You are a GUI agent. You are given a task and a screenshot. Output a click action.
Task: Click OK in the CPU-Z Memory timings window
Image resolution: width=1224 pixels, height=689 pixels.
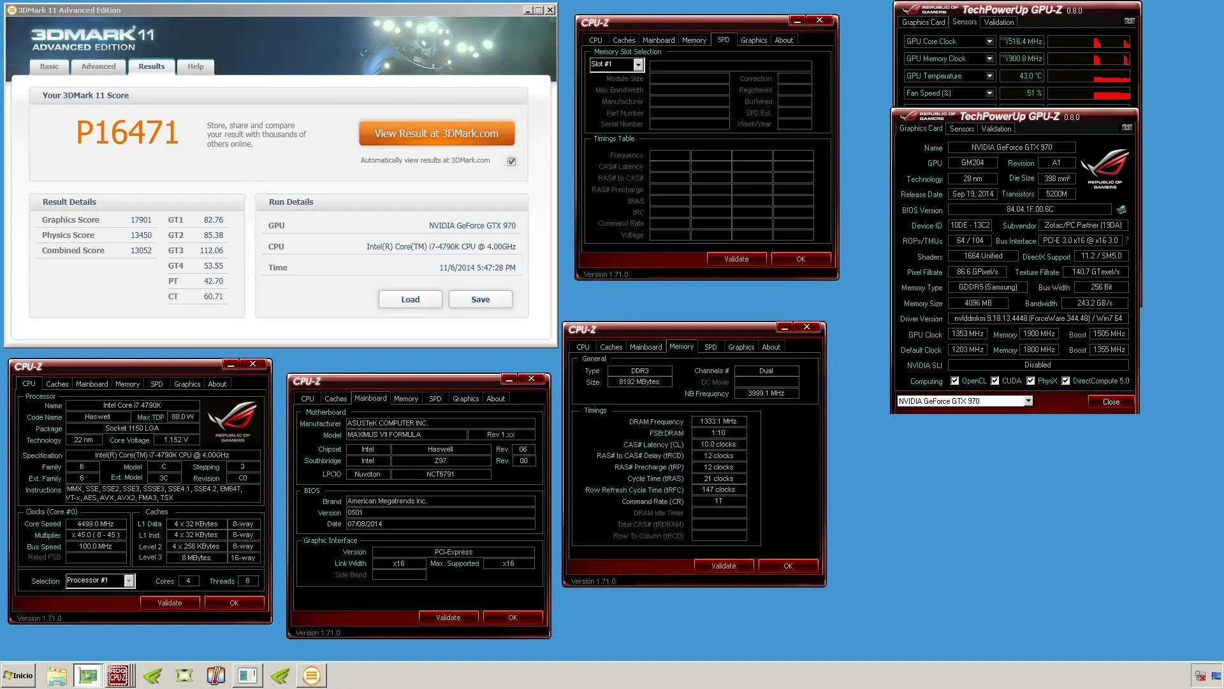pyautogui.click(x=788, y=566)
